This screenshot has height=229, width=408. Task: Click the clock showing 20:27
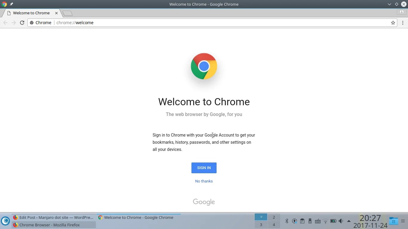[370, 218]
